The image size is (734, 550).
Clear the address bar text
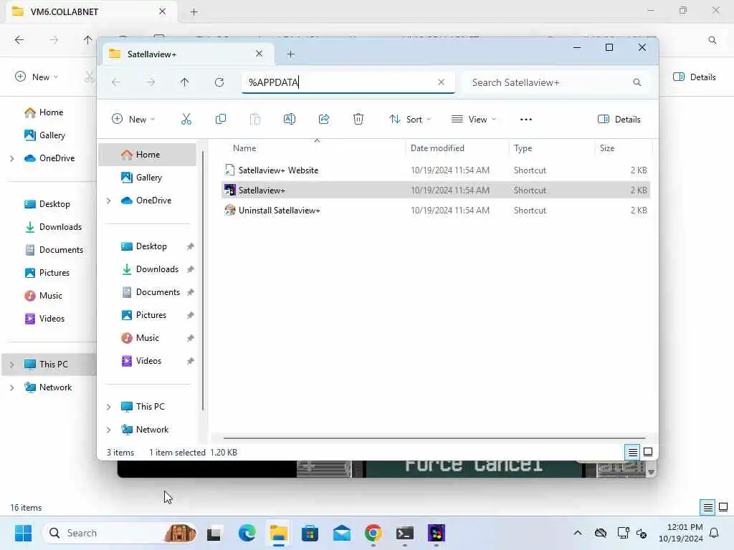[x=441, y=82]
